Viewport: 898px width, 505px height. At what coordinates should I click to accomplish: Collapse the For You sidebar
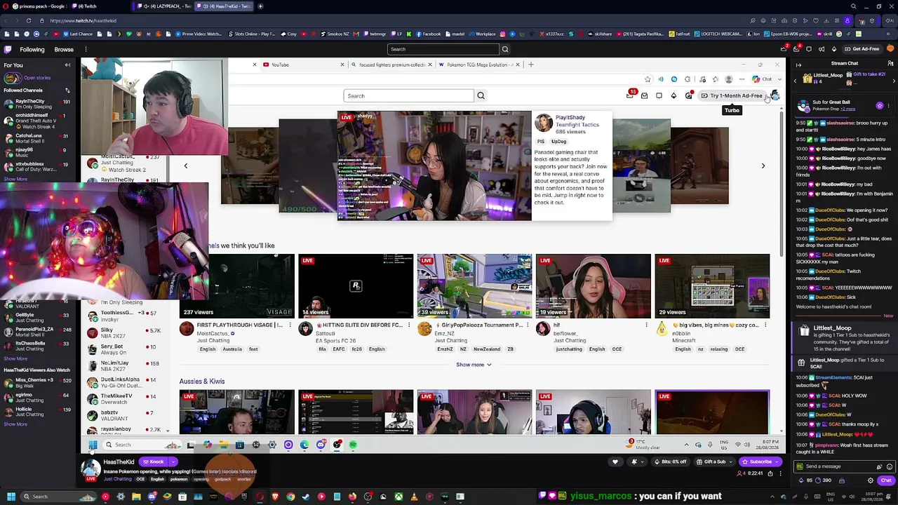(67, 65)
